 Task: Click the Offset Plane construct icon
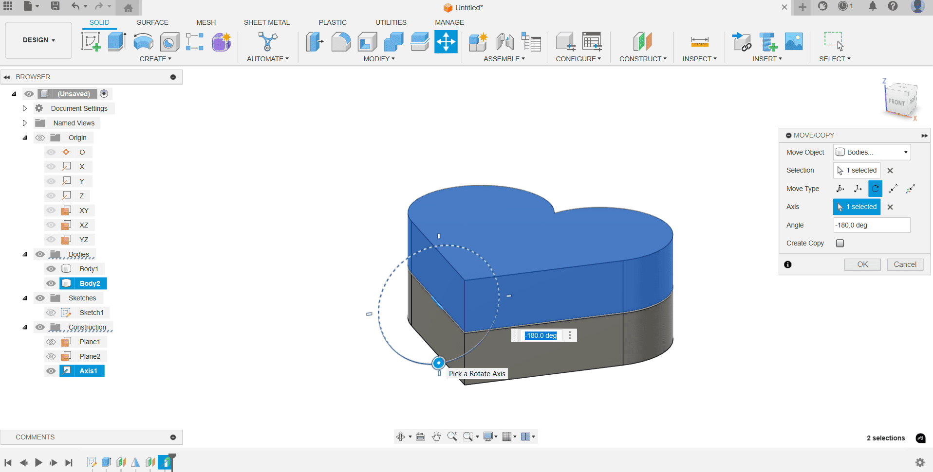(643, 42)
